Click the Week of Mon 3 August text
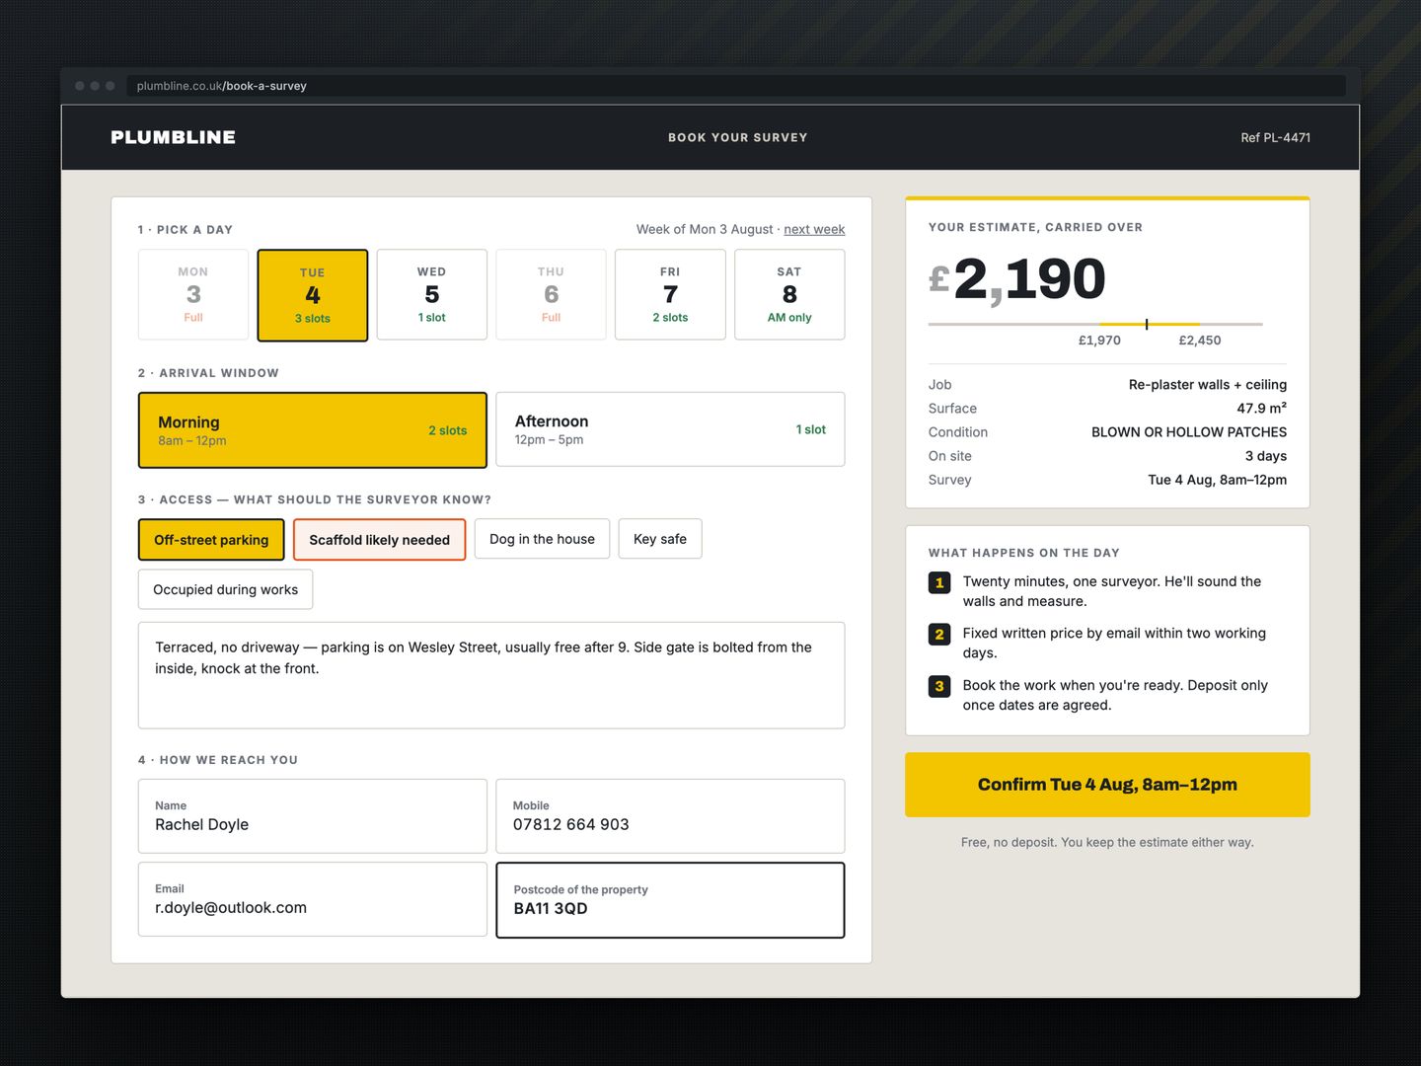 pyautogui.click(x=705, y=229)
